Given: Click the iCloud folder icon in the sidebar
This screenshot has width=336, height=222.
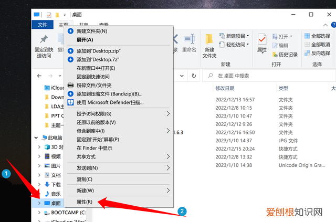Looking at the screenshot, I should pyautogui.click(x=47, y=88).
